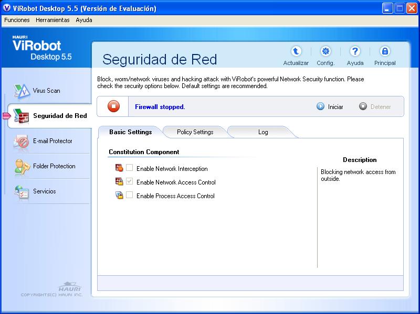Click the Config. label text
Screen dimensions: 420x314
[x=325, y=63]
